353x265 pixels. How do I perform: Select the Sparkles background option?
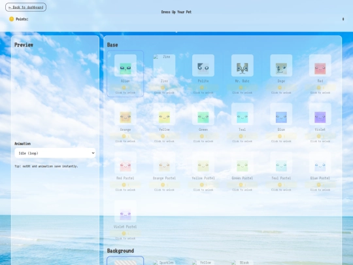tap(164, 262)
